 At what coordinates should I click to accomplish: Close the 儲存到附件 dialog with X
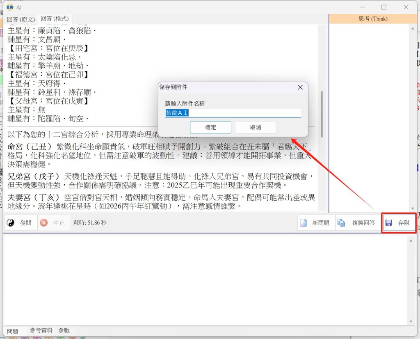tap(300, 87)
